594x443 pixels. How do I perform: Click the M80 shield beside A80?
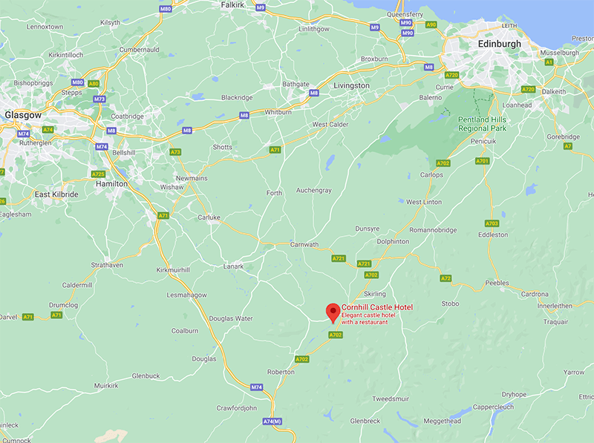click(x=77, y=82)
